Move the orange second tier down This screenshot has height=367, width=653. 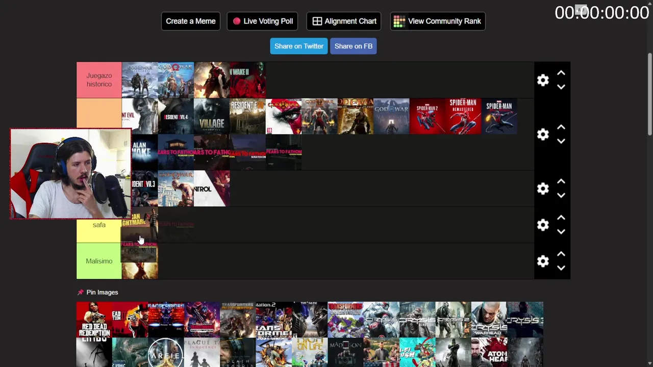click(x=561, y=141)
